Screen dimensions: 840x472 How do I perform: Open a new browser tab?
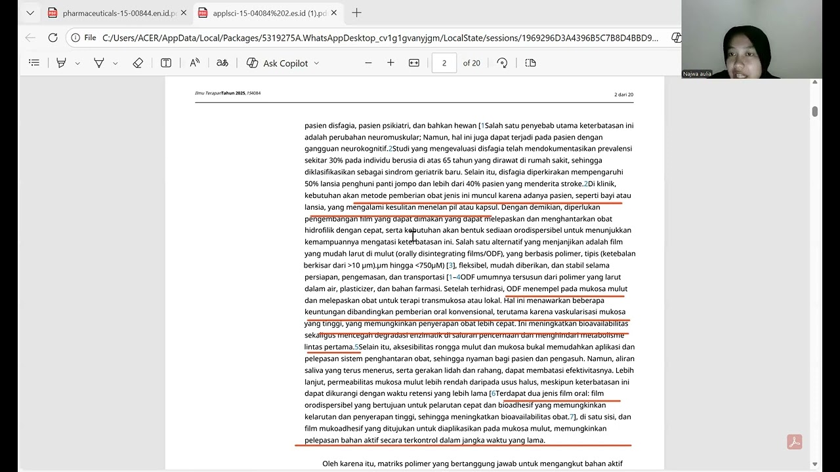click(x=356, y=12)
